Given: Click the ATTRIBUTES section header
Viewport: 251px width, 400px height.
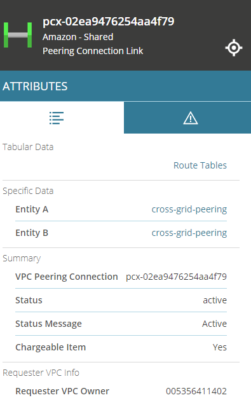Looking at the screenshot, I should click(35, 86).
